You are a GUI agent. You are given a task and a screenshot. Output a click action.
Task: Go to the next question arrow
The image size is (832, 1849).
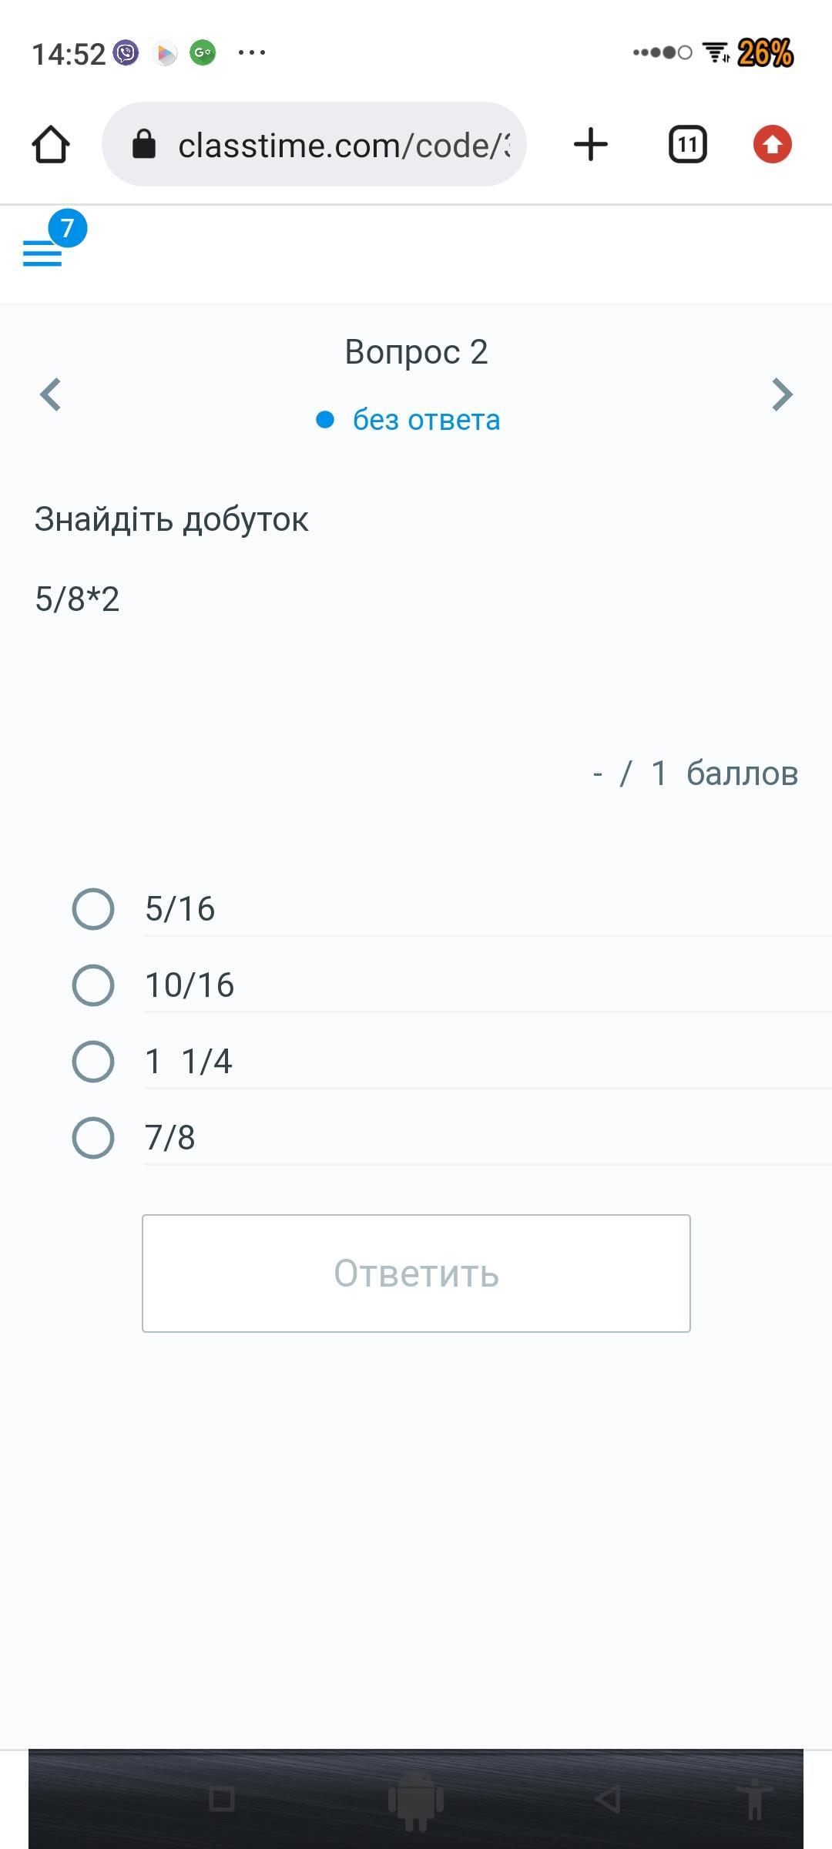point(782,395)
